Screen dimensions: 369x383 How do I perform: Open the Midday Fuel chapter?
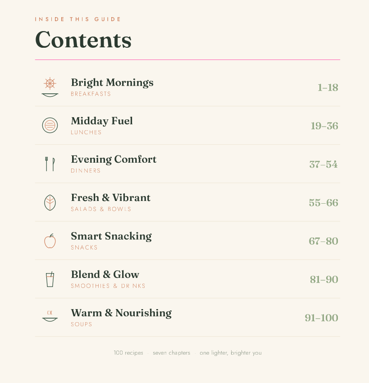click(x=102, y=121)
